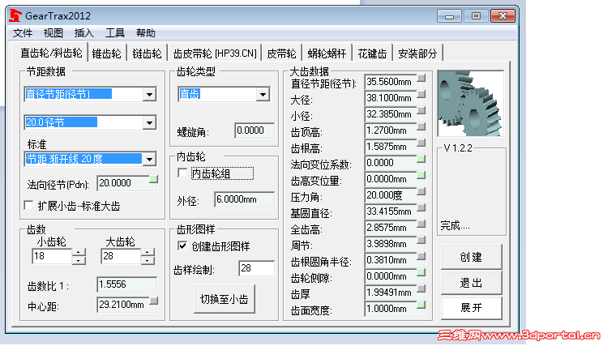616x346 pixels.
Task: Switch to the 齿皮带轮 [HP39.CN] tab
Action: pyautogui.click(x=215, y=53)
